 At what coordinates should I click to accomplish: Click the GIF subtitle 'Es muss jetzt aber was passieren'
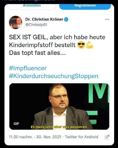point(59,127)
